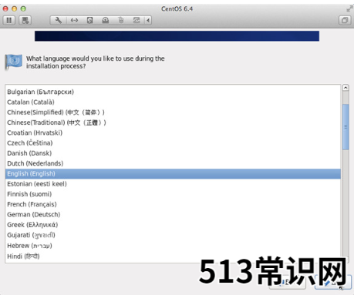
Task: Pick Czech (Čeština) from list
Action: click(x=173, y=143)
